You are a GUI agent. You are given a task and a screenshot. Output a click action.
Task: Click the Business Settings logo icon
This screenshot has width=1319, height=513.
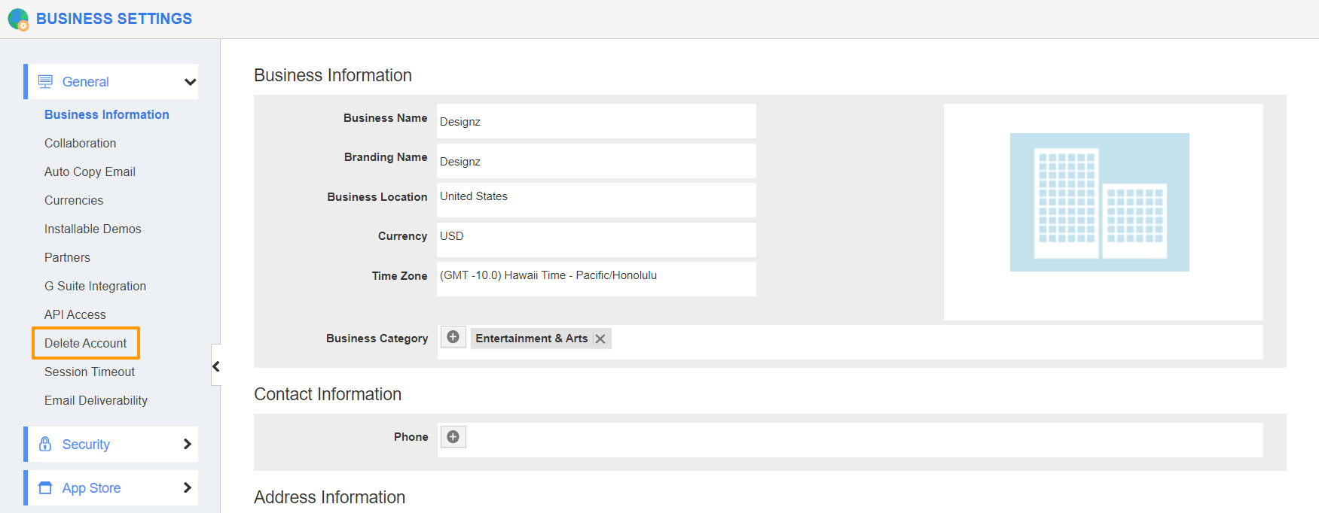[18, 20]
